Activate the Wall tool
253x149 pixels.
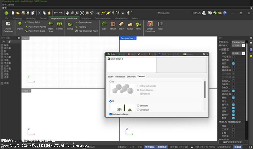(x=104, y=26)
